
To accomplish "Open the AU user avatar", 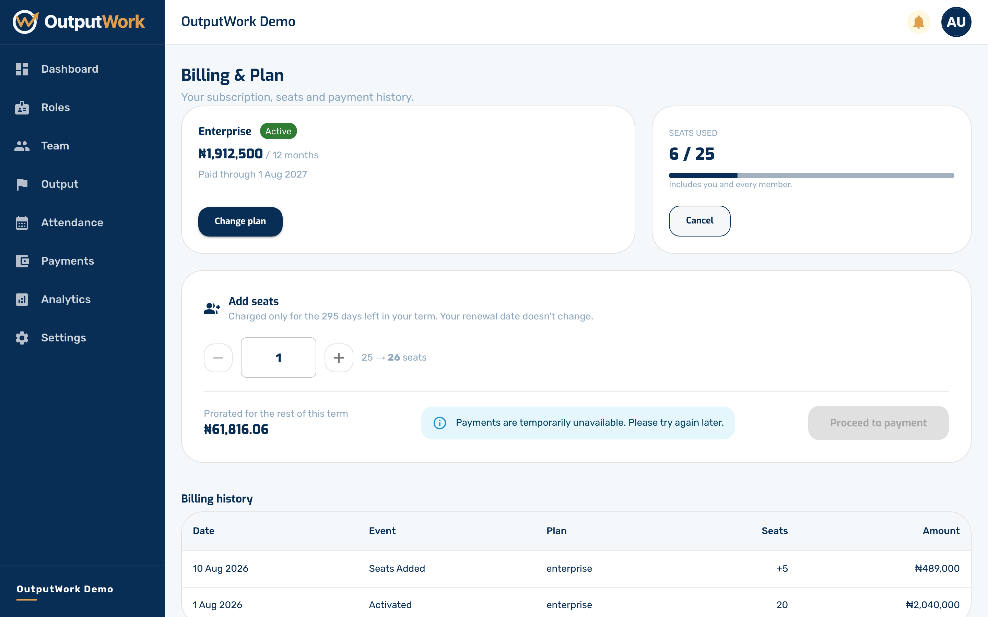I will coord(956,22).
